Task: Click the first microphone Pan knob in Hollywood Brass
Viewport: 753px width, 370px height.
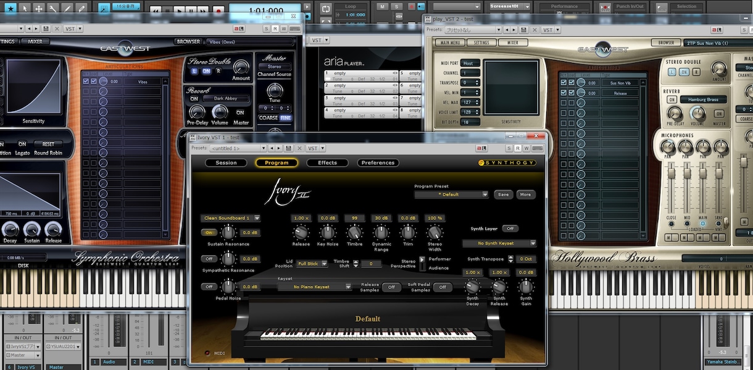Action: pyautogui.click(x=668, y=147)
